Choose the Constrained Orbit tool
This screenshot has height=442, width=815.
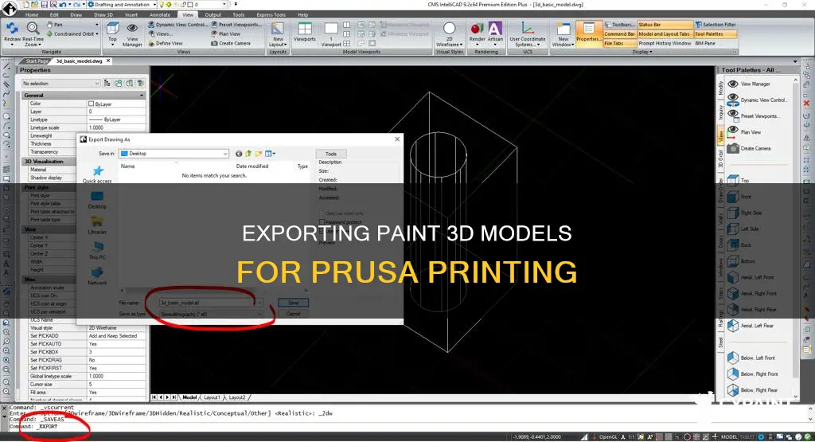(70, 33)
